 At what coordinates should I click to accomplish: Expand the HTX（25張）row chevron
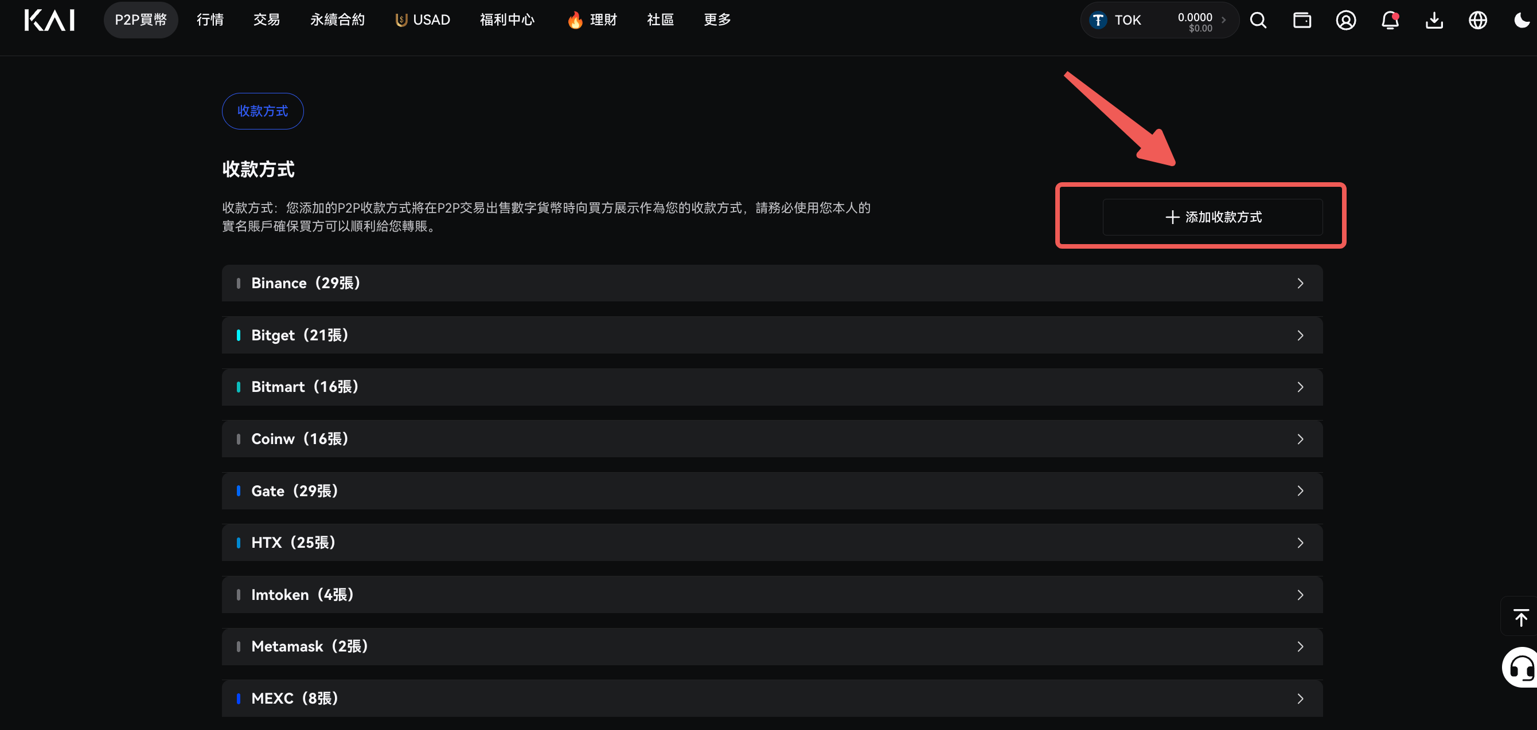coord(1300,543)
